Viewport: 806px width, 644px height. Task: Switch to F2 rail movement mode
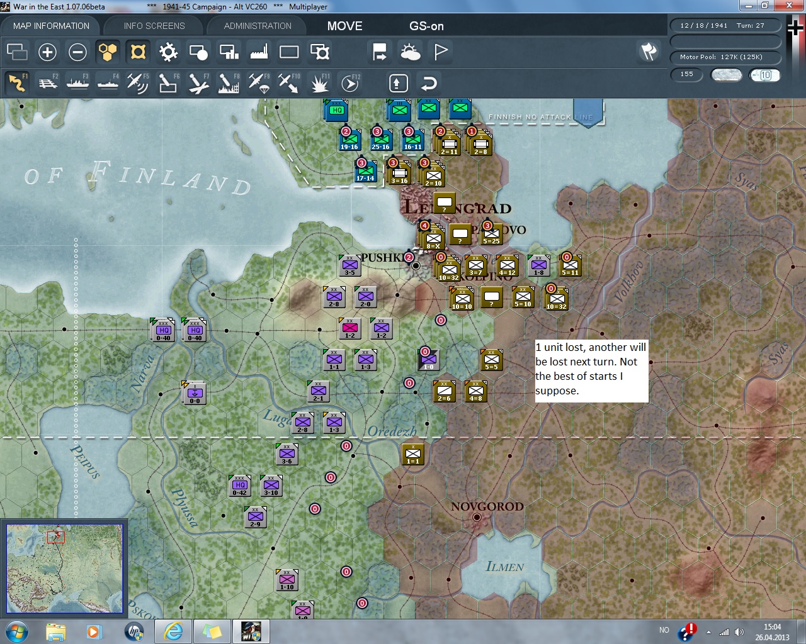[47, 83]
